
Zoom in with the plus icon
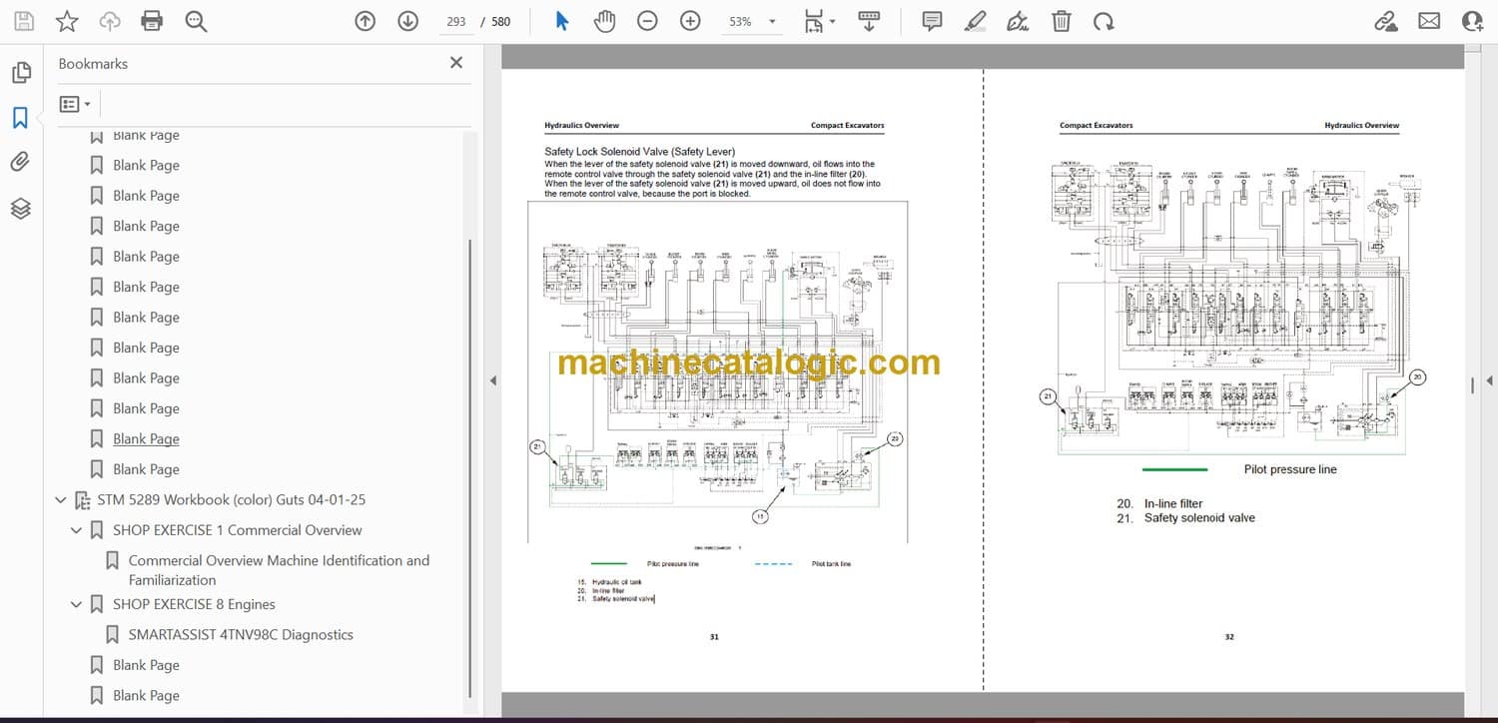click(690, 21)
